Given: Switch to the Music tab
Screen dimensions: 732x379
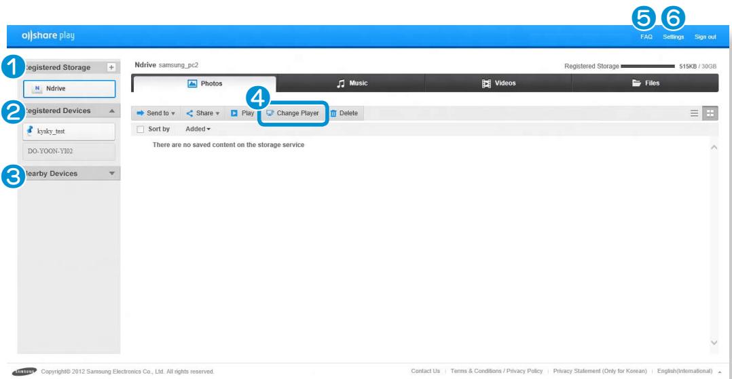Looking at the screenshot, I should tap(352, 83).
